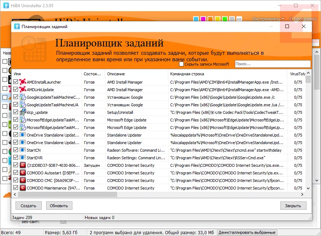Click Деинсталлировать выбранные button

(x=247, y=232)
